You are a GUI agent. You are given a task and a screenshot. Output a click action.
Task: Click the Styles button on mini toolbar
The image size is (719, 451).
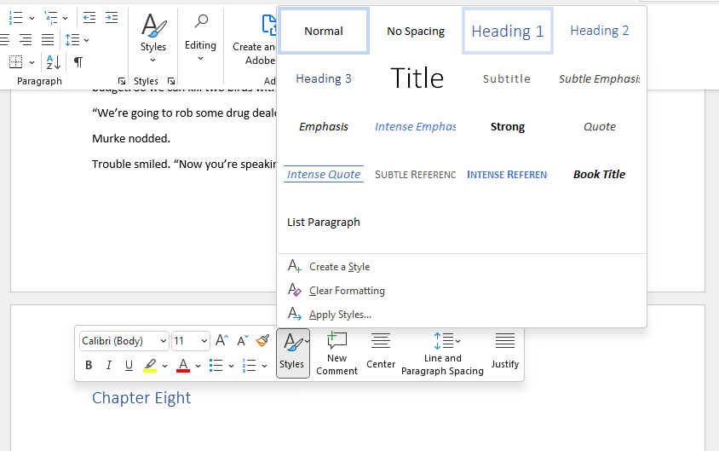[x=293, y=353]
